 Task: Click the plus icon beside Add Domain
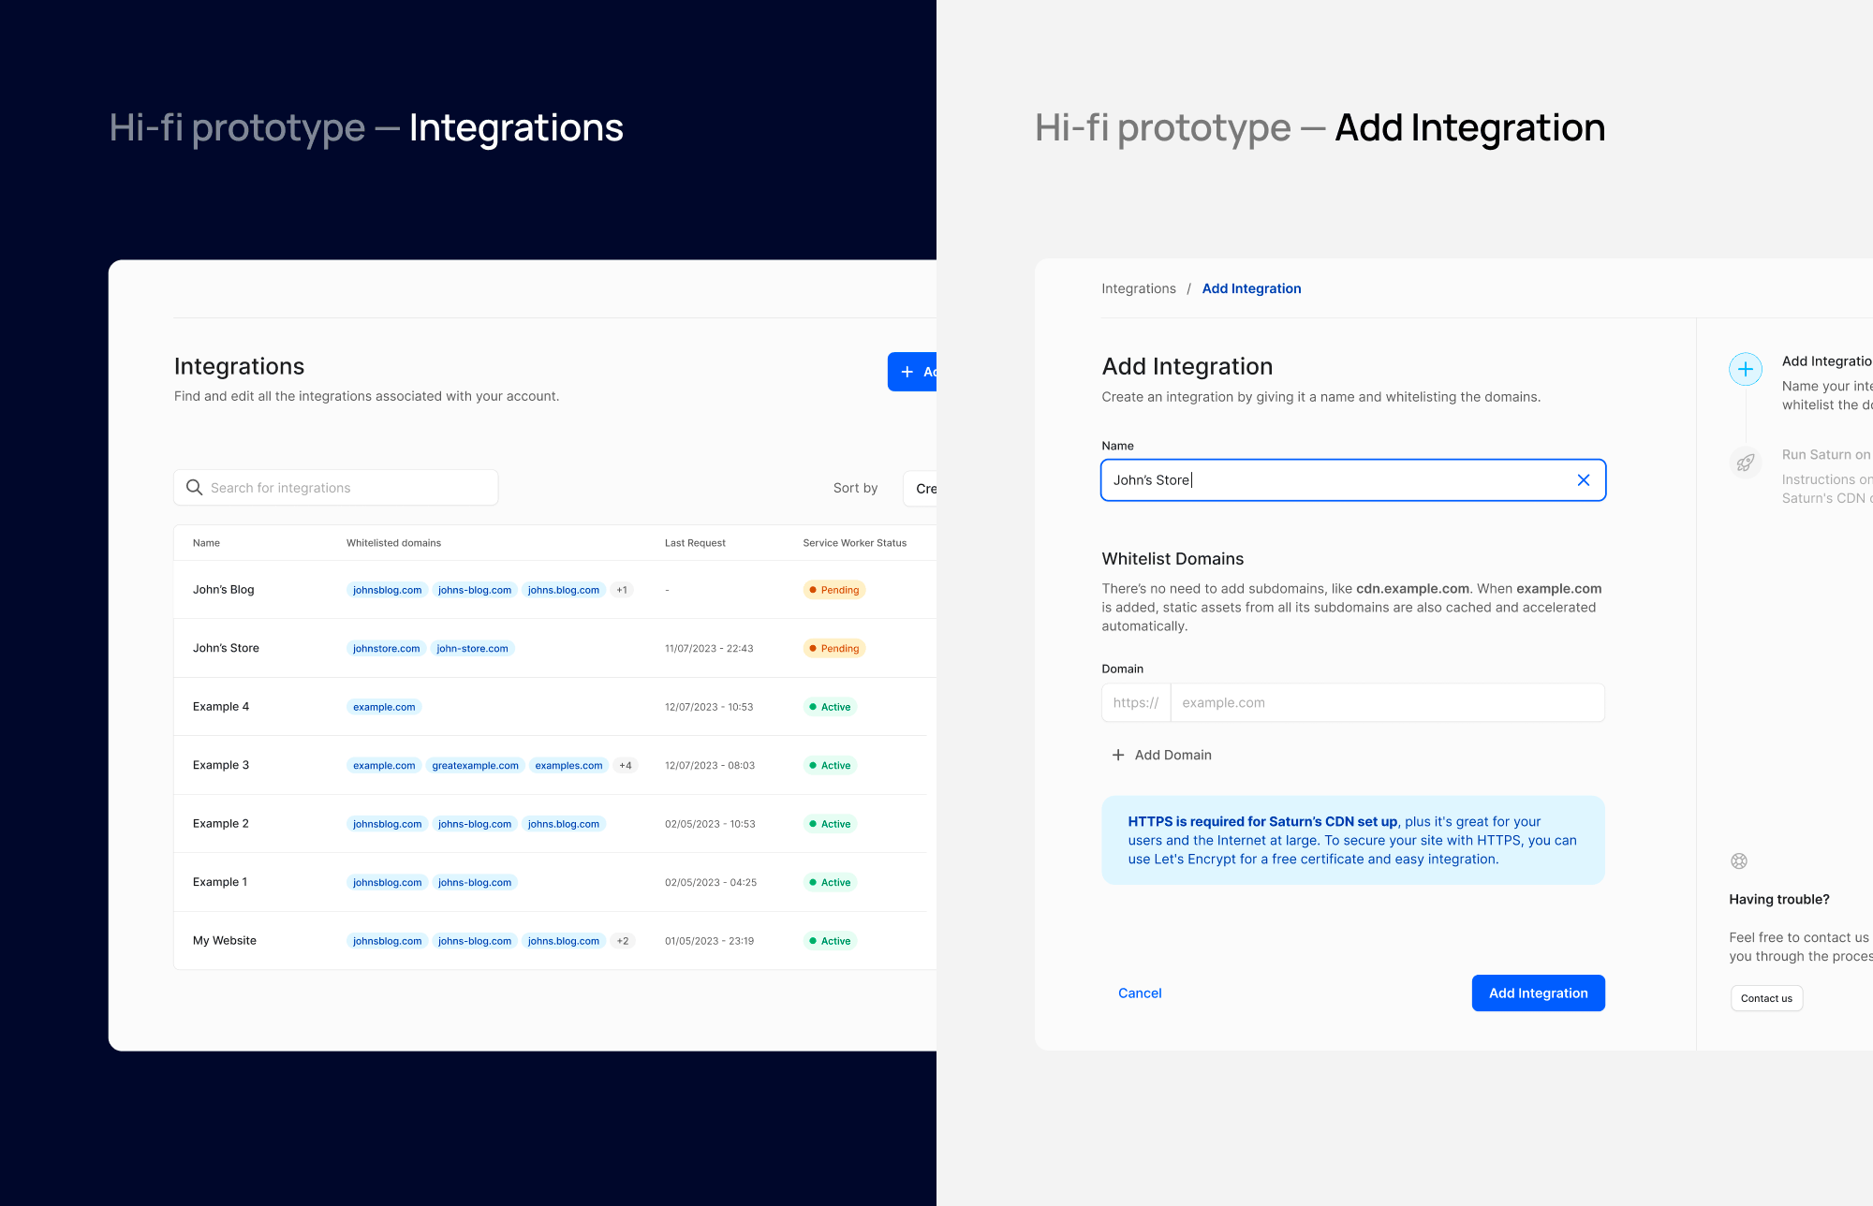coord(1117,755)
